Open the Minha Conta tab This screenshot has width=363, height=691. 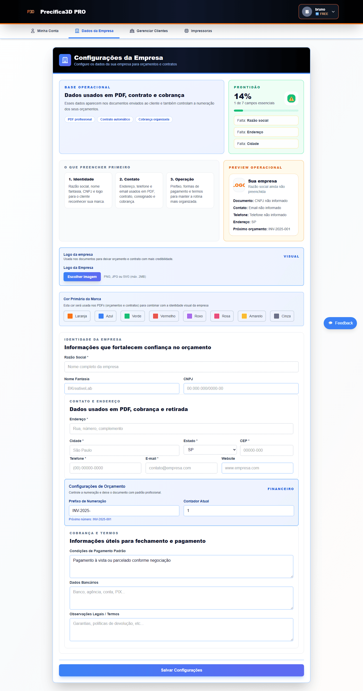(x=44, y=31)
